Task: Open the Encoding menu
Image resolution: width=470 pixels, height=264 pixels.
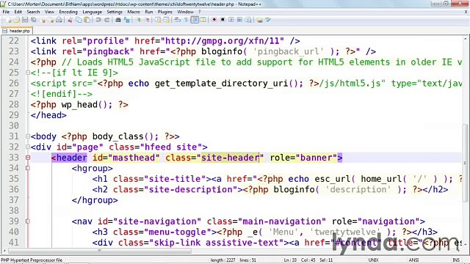Action: tap(68, 12)
